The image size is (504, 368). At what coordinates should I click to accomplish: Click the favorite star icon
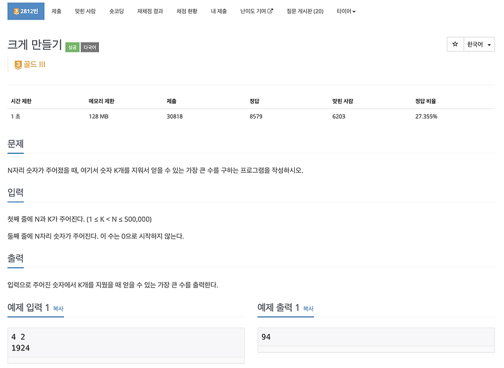[455, 44]
